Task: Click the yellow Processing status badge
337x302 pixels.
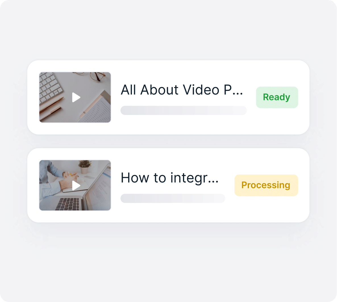Action: [x=266, y=185]
